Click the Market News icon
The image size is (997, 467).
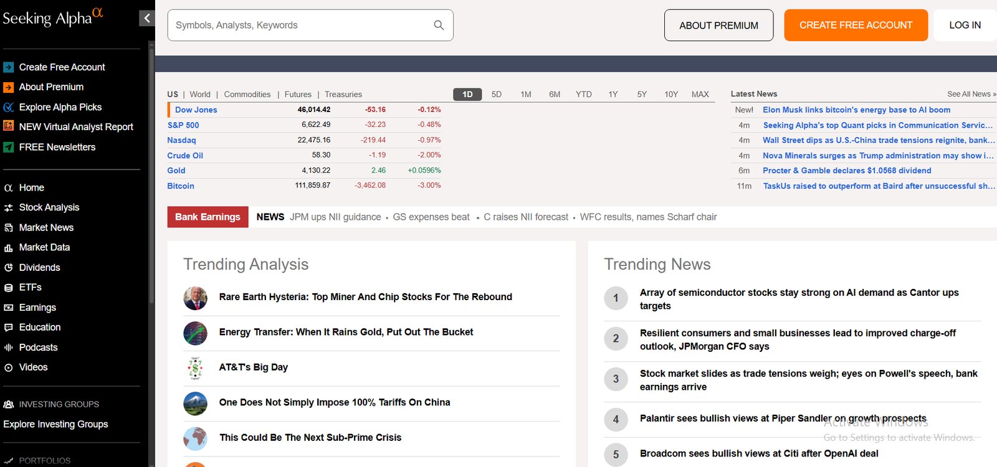9,228
